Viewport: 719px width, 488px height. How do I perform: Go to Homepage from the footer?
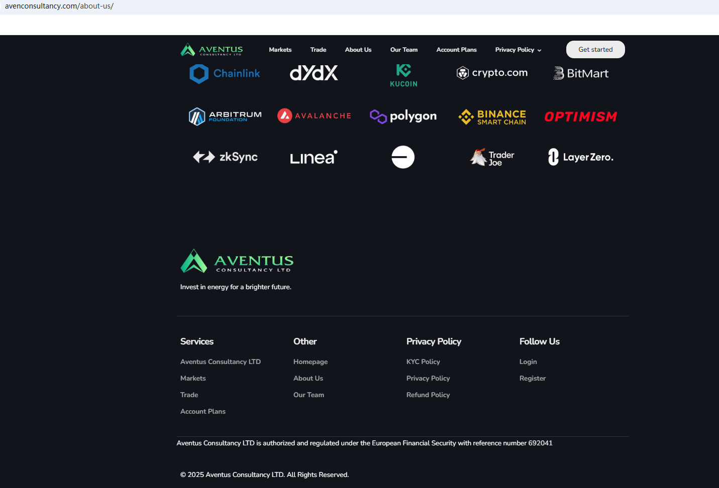[x=311, y=361]
